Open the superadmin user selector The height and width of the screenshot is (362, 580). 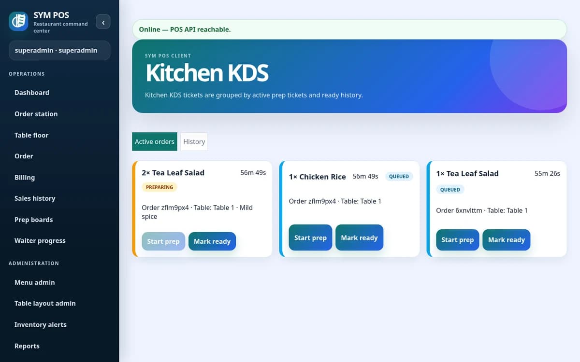tap(59, 50)
